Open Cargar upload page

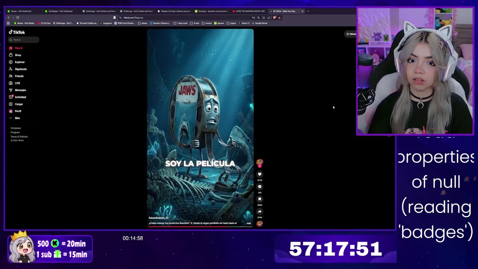[x=16, y=104]
